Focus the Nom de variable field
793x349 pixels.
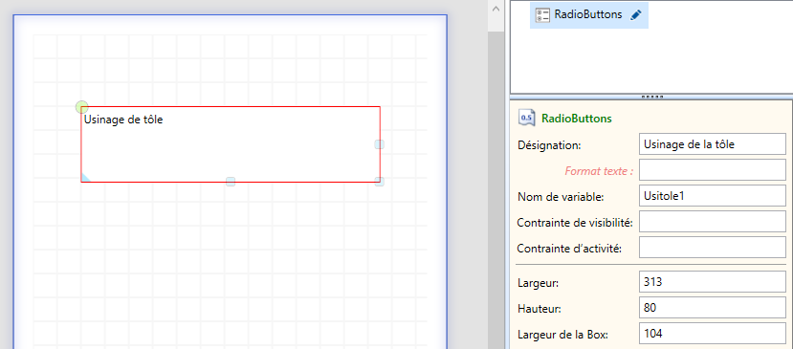[712, 196]
